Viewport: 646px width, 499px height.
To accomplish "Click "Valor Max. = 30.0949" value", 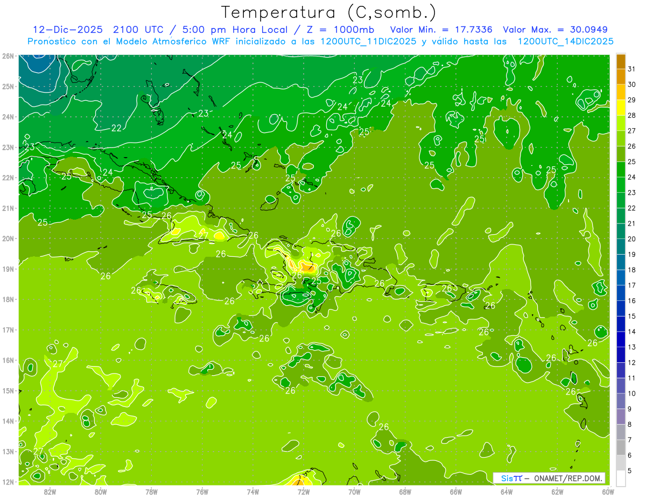I will click(x=555, y=30).
